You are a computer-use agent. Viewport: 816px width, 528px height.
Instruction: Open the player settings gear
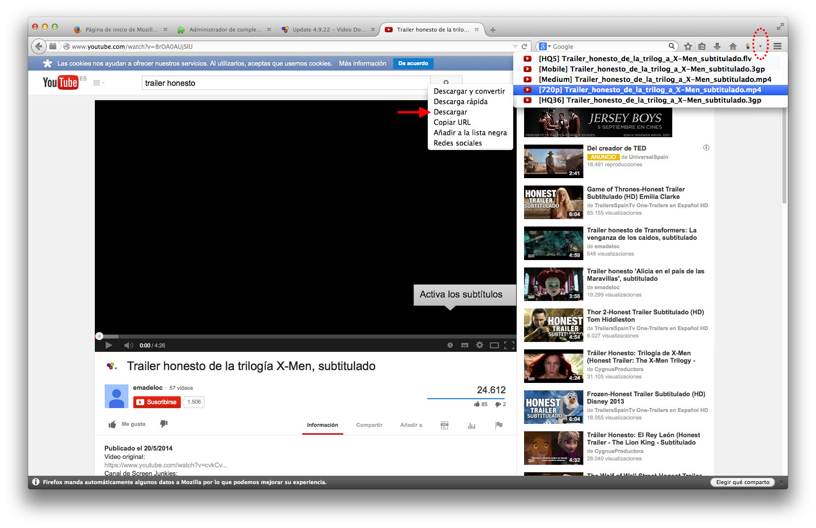480,345
